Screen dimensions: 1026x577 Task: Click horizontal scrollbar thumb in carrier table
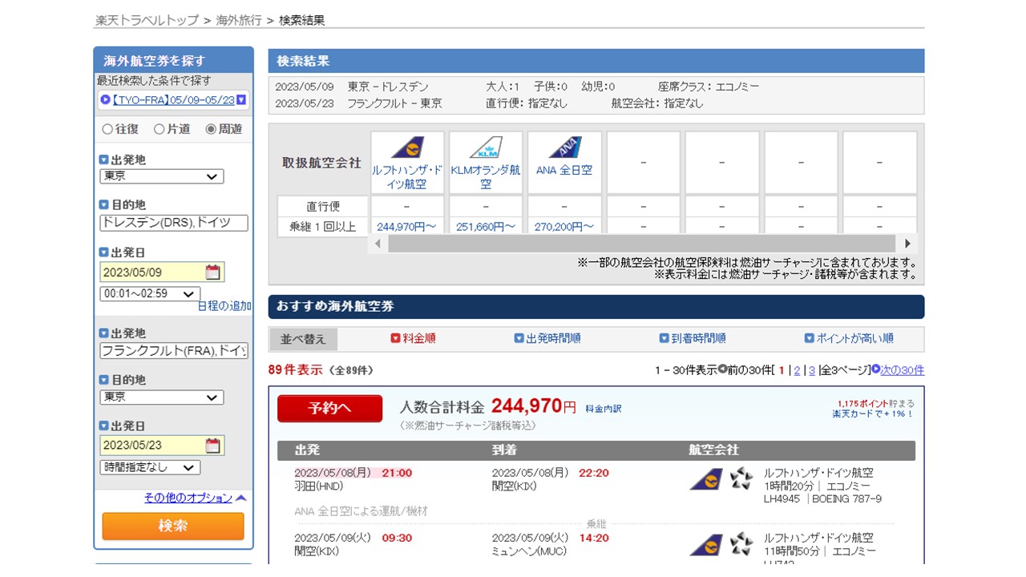click(641, 244)
